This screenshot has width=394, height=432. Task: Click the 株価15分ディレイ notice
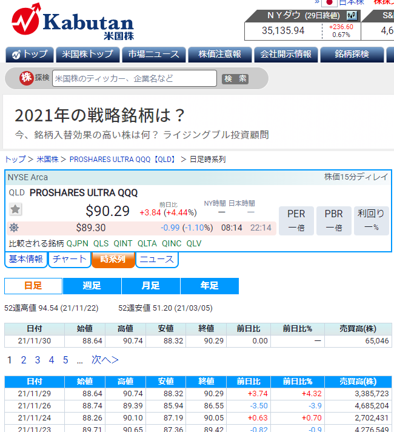(x=356, y=177)
